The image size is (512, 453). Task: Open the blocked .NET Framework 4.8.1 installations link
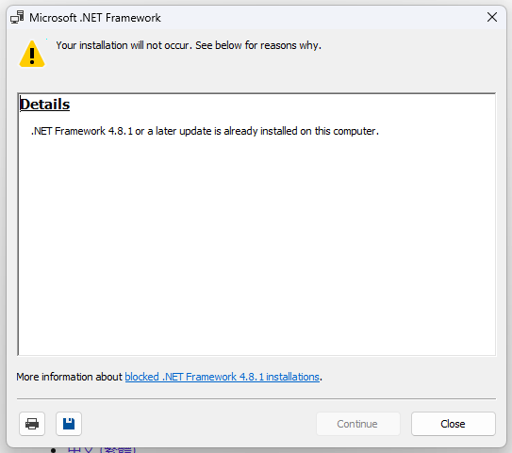point(222,377)
